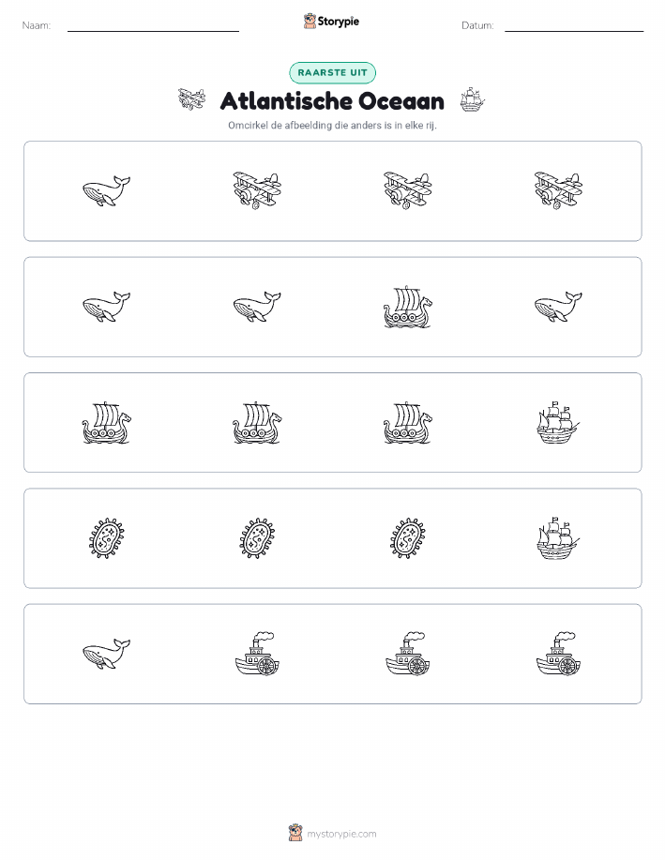Select the galleon in the Viking ship row
This screenshot has width=665, height=860.
(558, 422)
